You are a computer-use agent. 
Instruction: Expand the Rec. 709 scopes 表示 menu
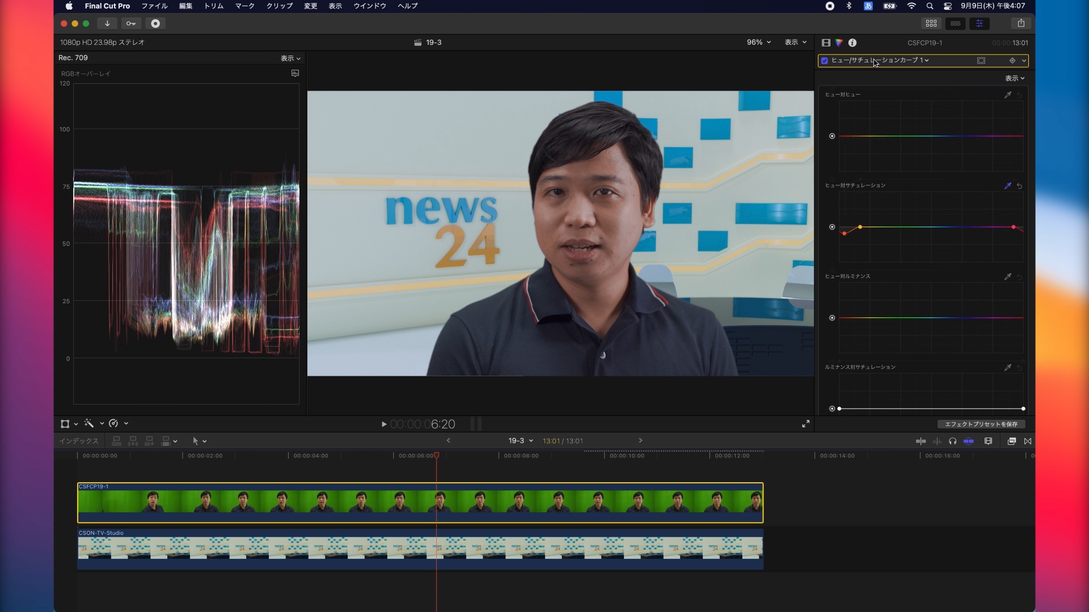pyautogui.click(x=290, y=58)
